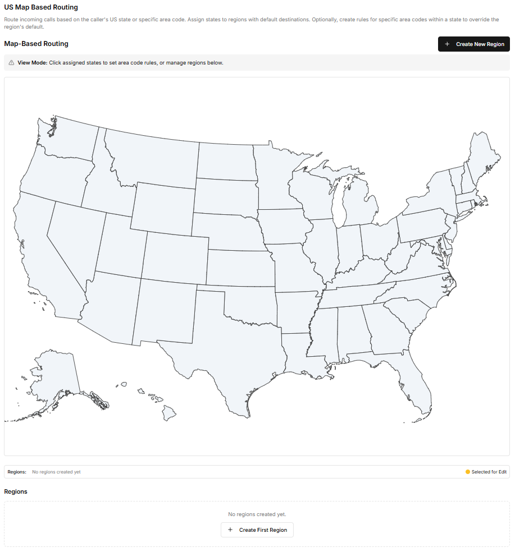
Task: Click the orange Selected for Edit indicator dot
Action: pyautogui.click(x=467, y=472)
